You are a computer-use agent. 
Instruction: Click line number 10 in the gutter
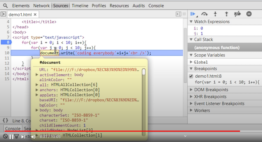7,53
